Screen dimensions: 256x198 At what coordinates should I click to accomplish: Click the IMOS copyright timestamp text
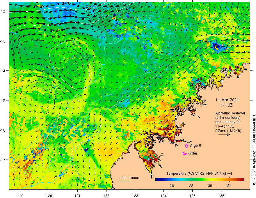click(254, 150)
